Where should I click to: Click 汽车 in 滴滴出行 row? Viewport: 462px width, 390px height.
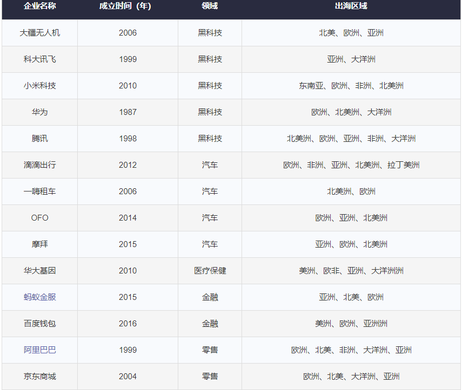click(x=210, y=165)
